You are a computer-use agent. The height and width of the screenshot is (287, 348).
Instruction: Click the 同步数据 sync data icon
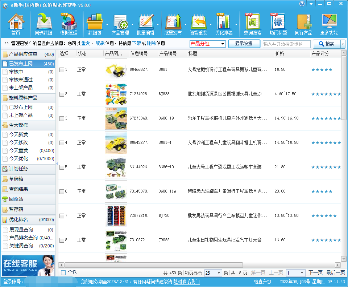coord(43,24)
